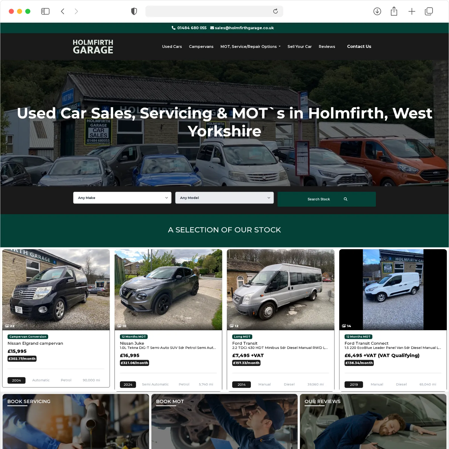Open the Book Servicing tile
This screenshot has height=449, width=449.
point(76,421)
